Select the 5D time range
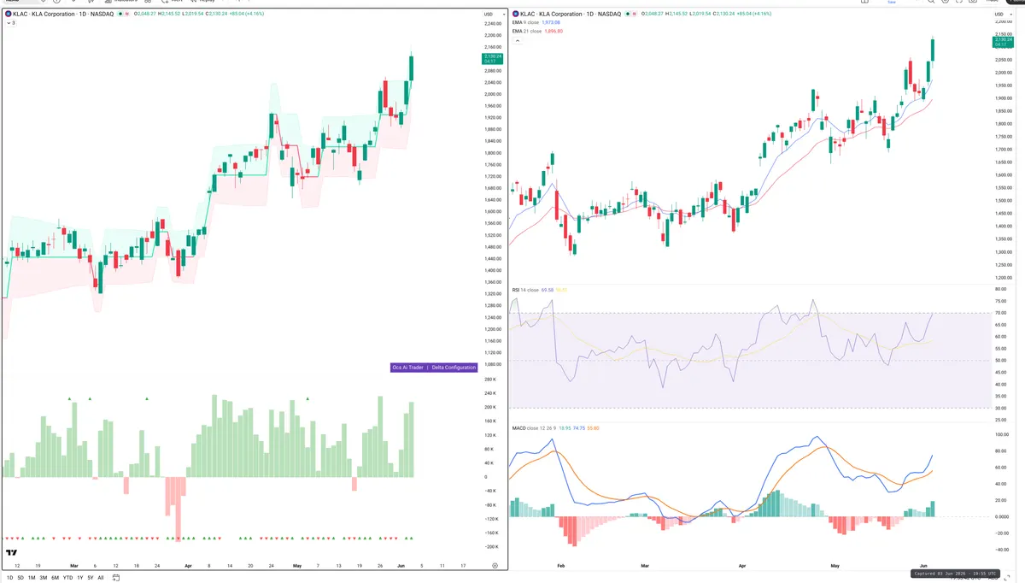Image resolution: width=1025 pixels, height=583 pixels. 20,578
